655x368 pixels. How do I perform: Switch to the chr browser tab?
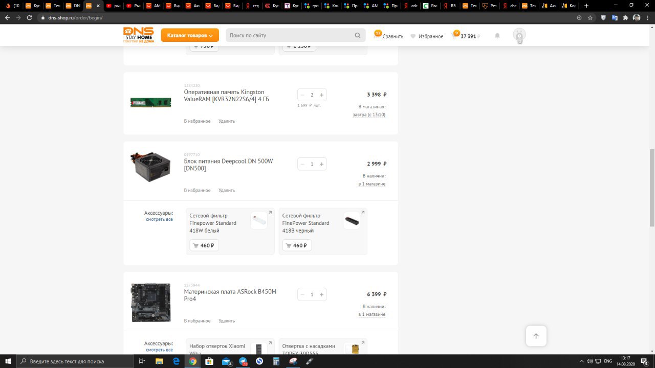(510, 6)
